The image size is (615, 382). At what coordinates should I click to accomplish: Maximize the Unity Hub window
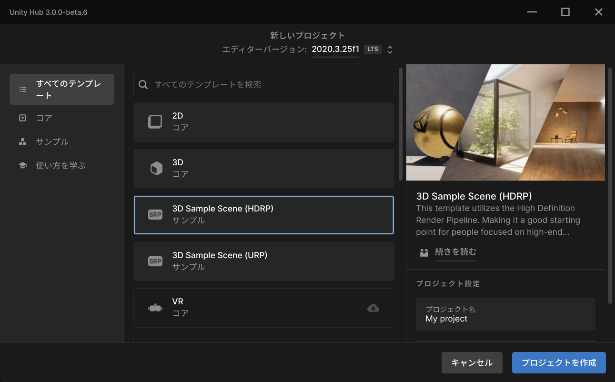(x=565, y=12)
